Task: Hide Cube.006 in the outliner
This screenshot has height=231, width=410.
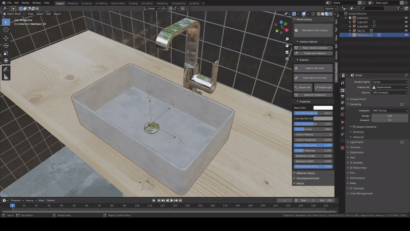Action: pos(406,26)
